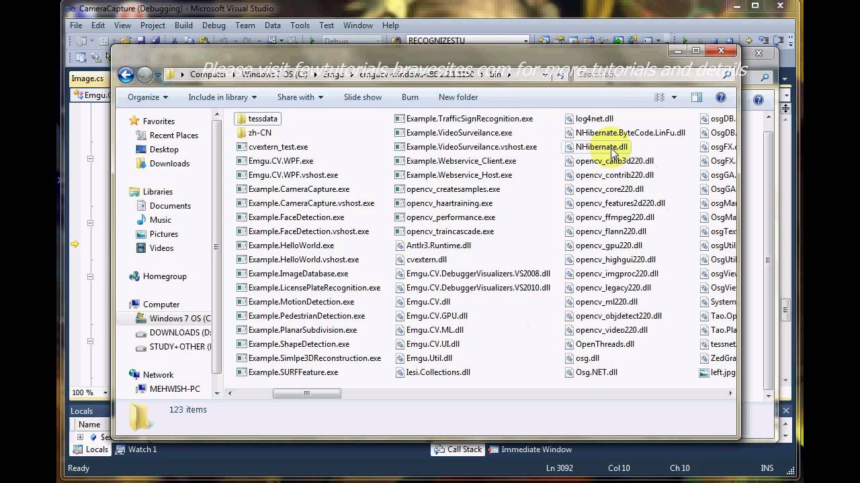Image resolution: width=860 pixels, height=483 pixels.
Task: Select Example.FaceDetection.exe file
Action: click(290, 217)
